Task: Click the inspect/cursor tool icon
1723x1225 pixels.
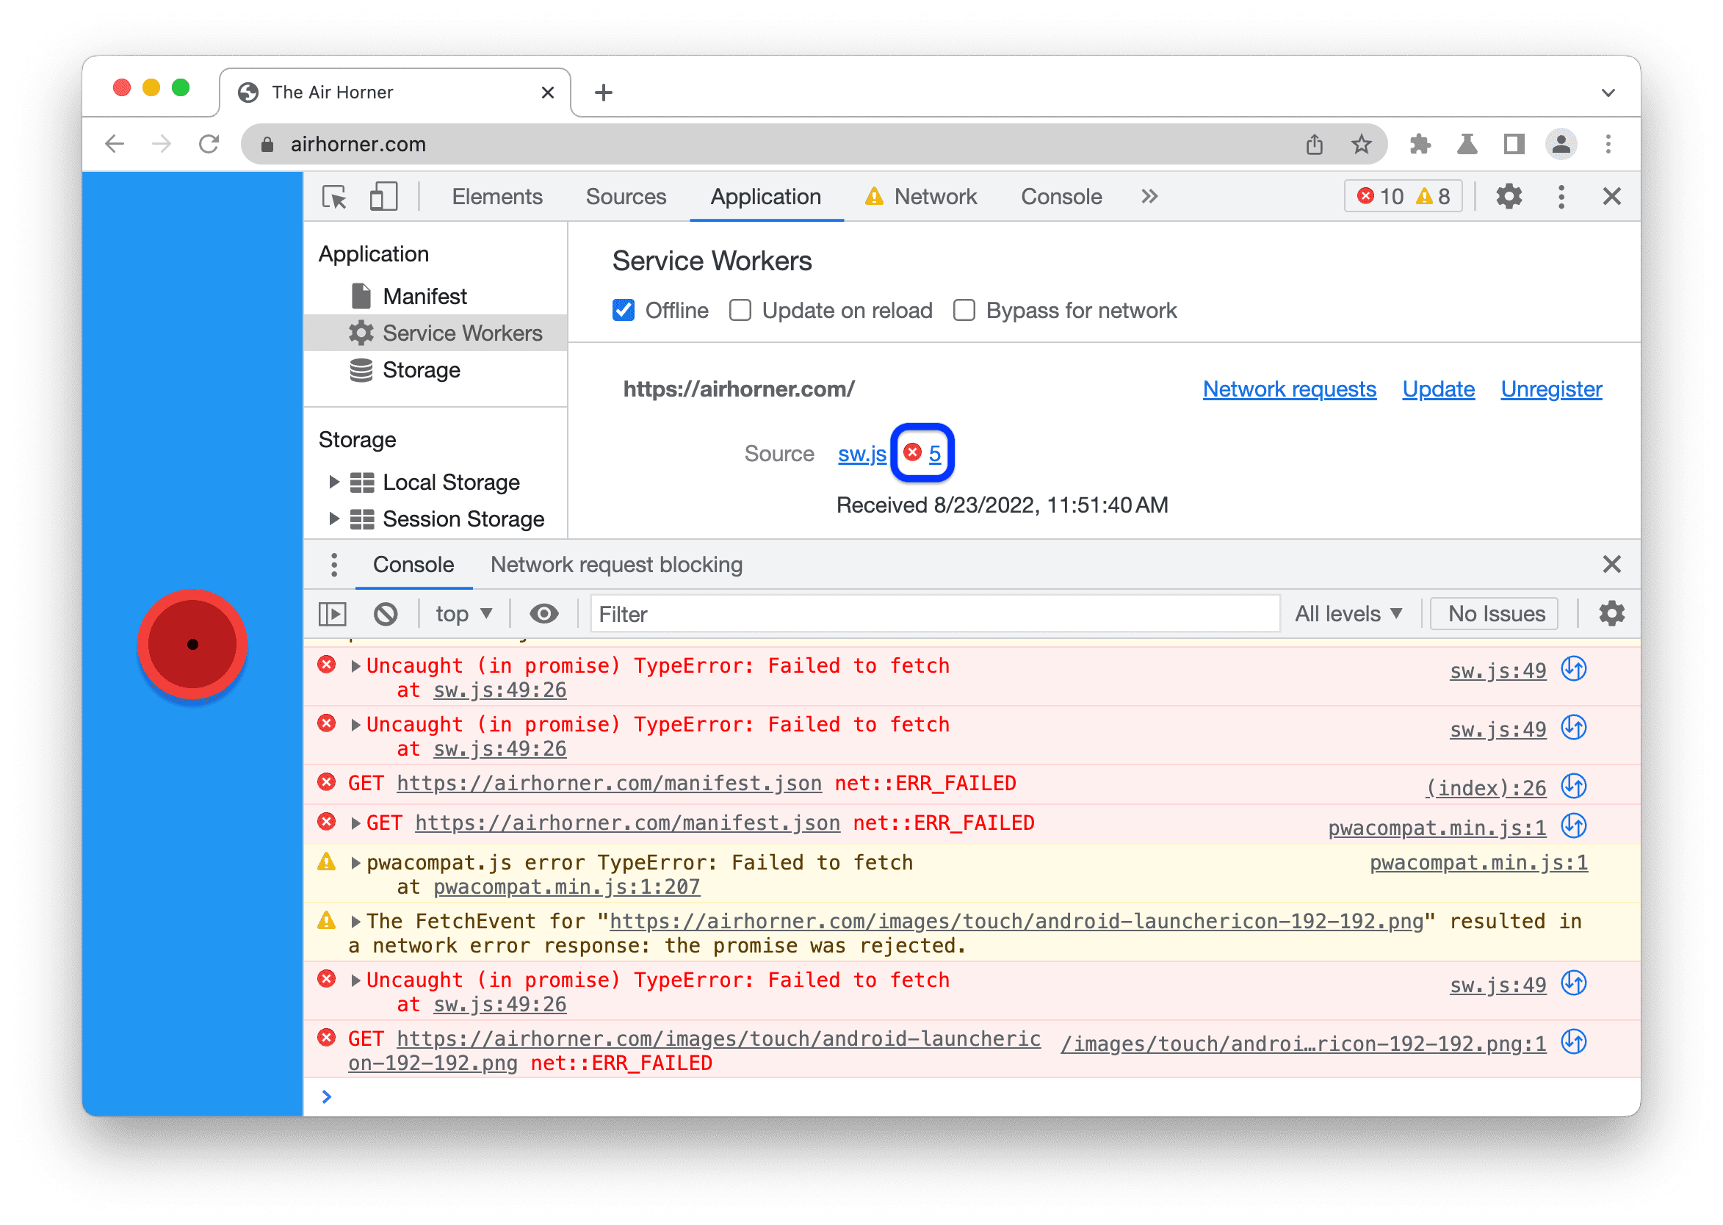Action: point(341,196)
